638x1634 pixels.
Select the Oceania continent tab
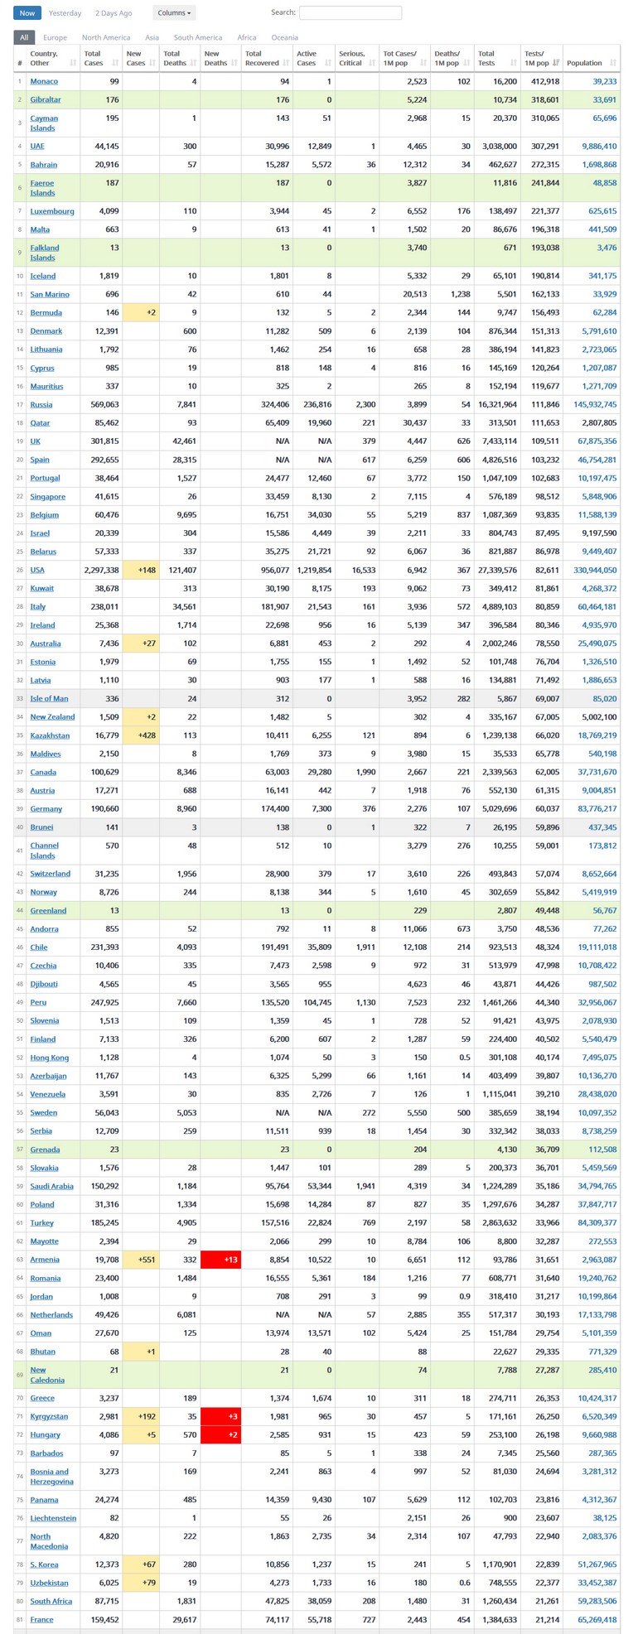click(284, 37)
